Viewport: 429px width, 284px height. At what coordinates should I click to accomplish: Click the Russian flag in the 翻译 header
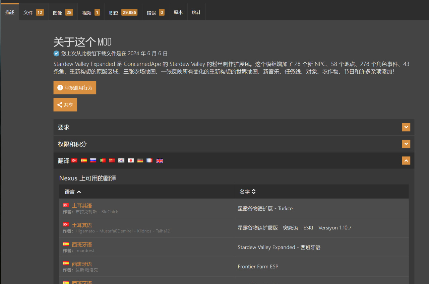point(93,160)
